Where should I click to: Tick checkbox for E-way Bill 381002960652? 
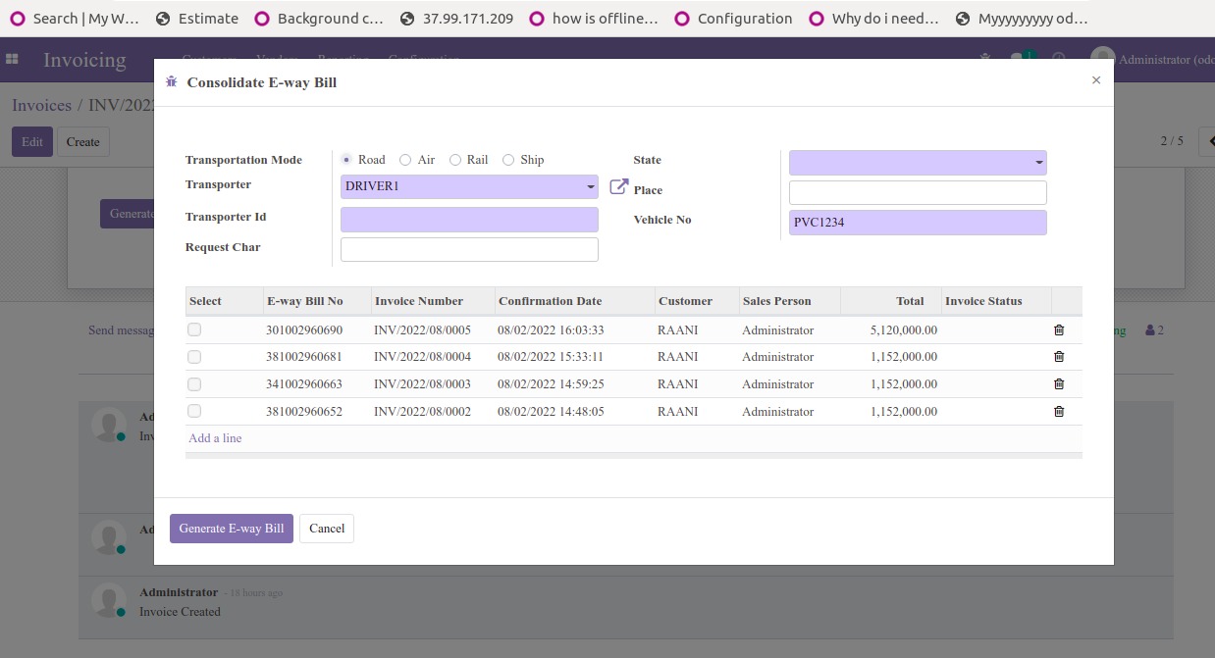point(194,411)
